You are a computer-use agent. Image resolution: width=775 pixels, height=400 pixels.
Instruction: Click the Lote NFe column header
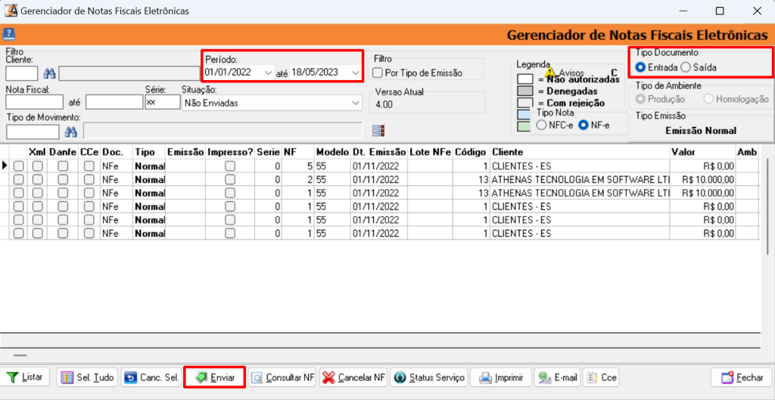[x=430, y=151]
